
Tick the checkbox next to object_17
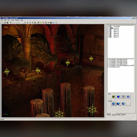[x=111, y=37]
